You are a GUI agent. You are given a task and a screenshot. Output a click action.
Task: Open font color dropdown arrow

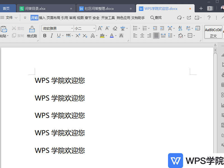[x=116, y=36]
